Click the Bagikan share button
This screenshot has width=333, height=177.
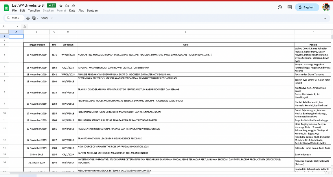point(307,7)
